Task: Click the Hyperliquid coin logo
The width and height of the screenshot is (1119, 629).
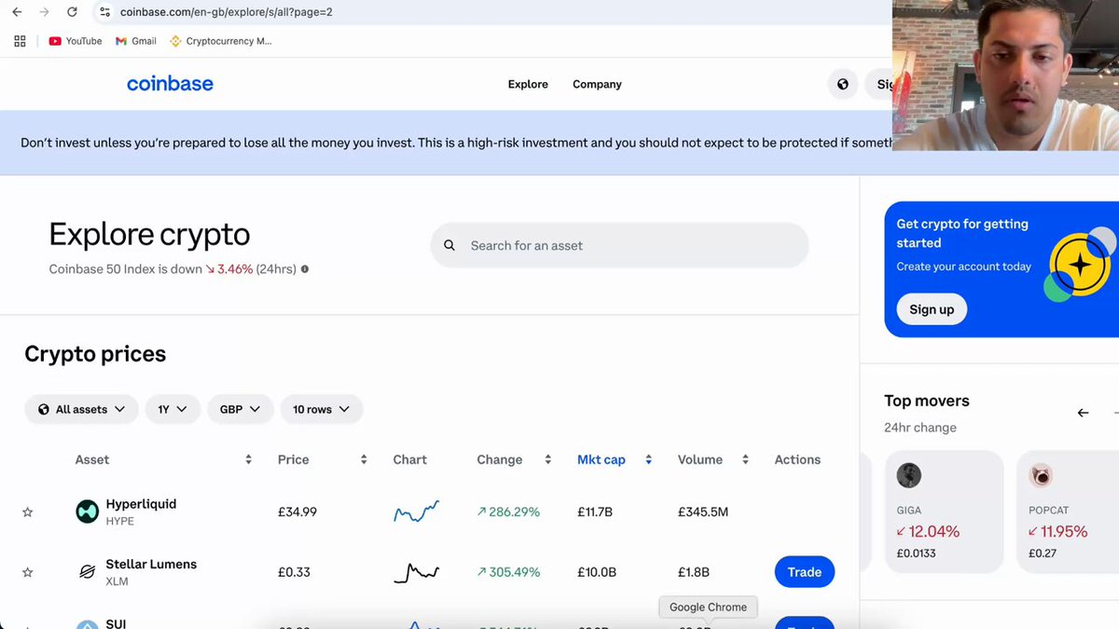Action: pos(88,512)
